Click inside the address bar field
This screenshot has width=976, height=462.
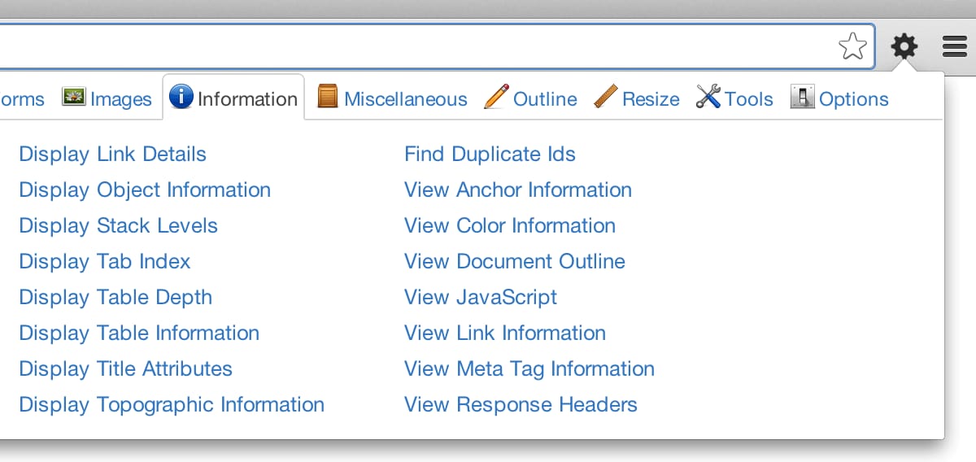click(407, 46)
